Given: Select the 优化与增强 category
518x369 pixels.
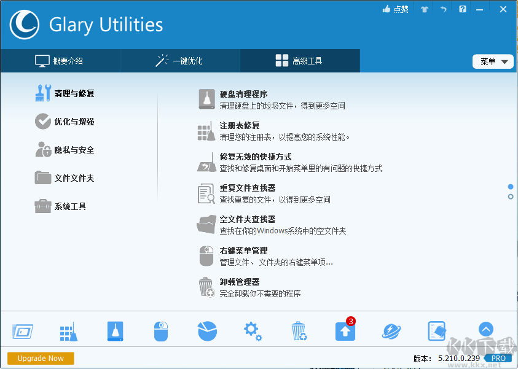Looking at the screenshot, I should click(x=65, y=122).
